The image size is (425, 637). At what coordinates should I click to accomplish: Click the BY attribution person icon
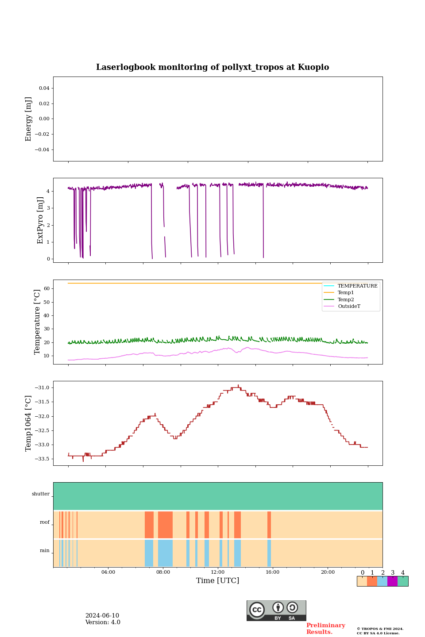tap(278, 607)
